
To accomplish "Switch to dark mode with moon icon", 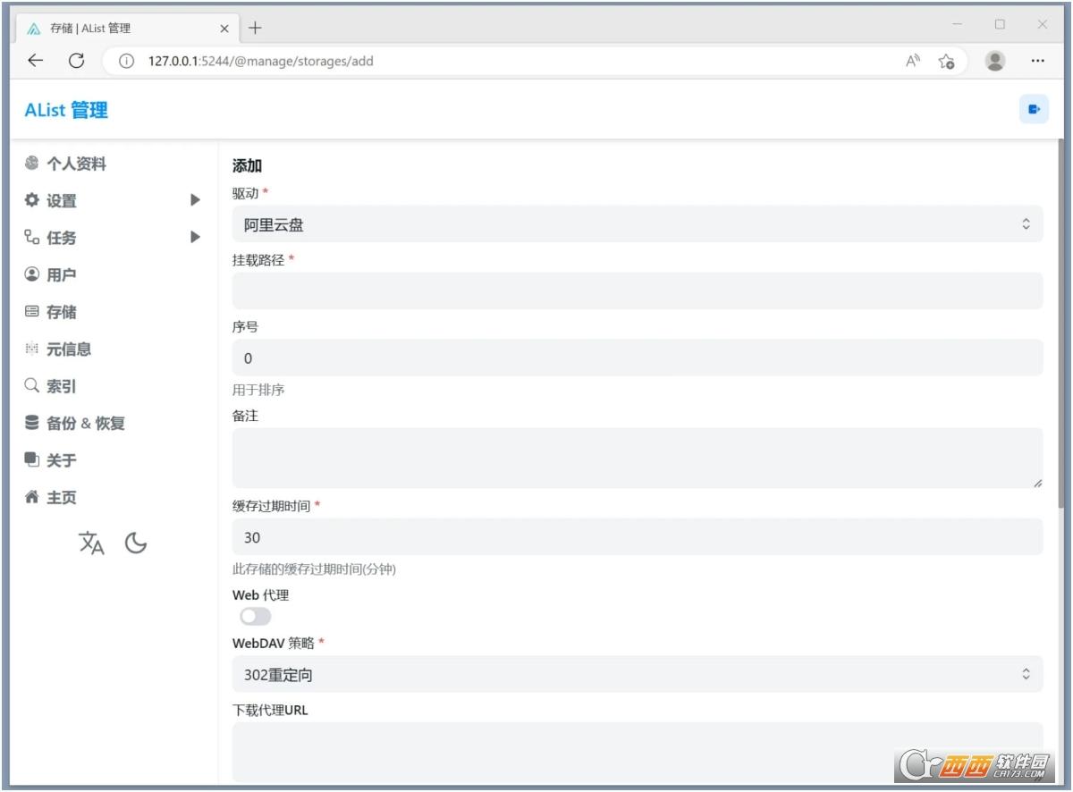I will click(136, 543).
